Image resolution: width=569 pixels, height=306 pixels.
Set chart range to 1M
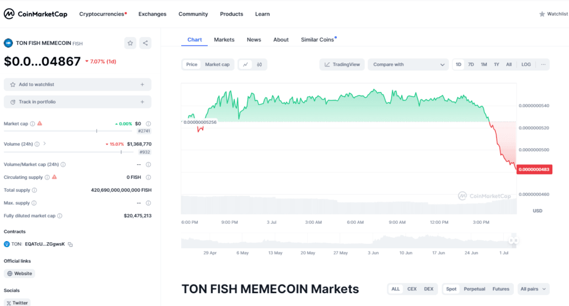coord(484,64)
